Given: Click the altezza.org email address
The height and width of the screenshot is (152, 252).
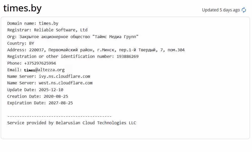Looking at the screenshot, I should click(x=44, y=70).
